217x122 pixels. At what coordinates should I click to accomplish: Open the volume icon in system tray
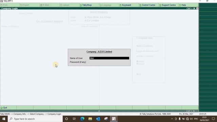(191, 119)
